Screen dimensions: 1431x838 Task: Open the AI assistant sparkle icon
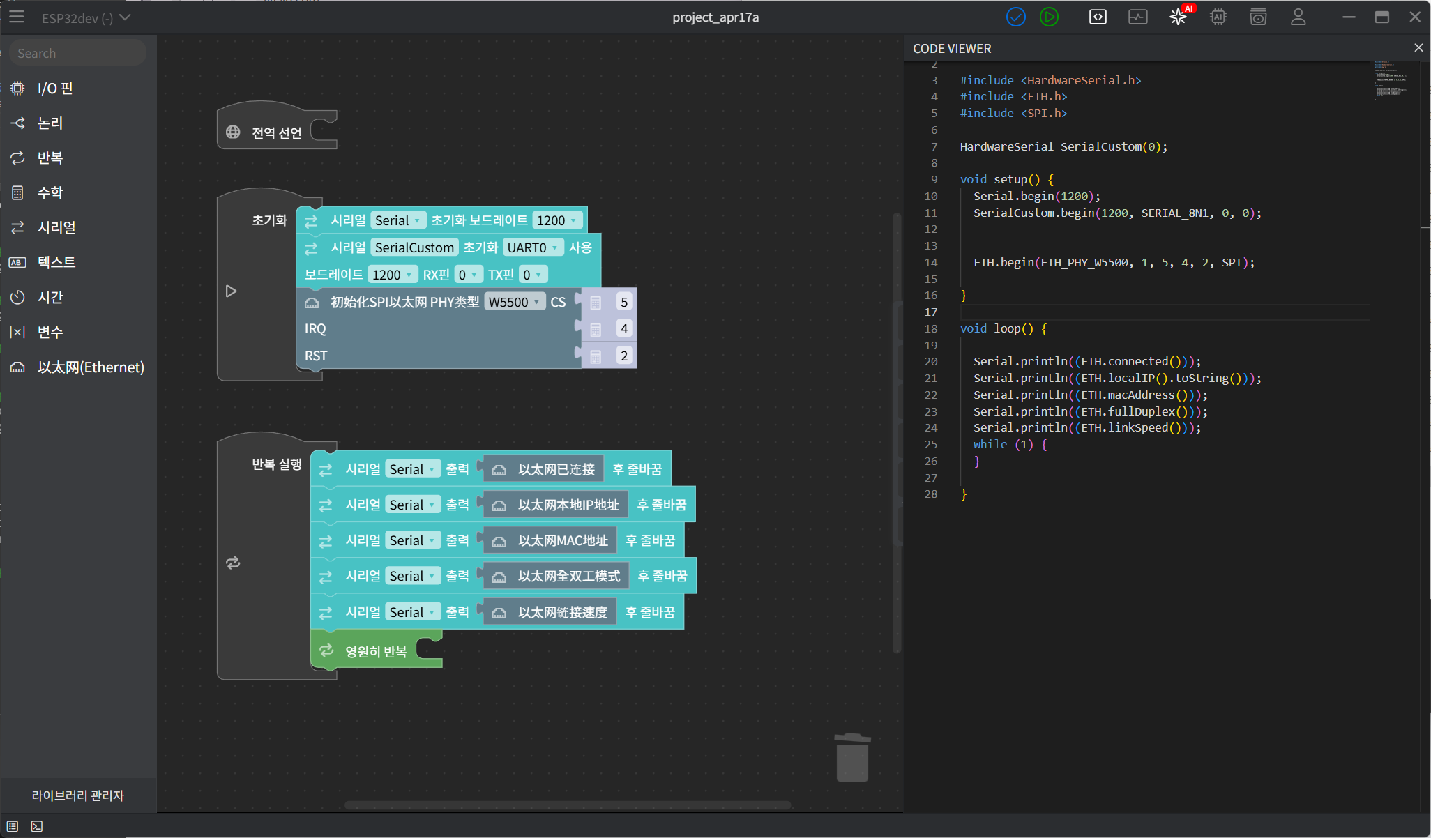click(x=1178, y=17)
